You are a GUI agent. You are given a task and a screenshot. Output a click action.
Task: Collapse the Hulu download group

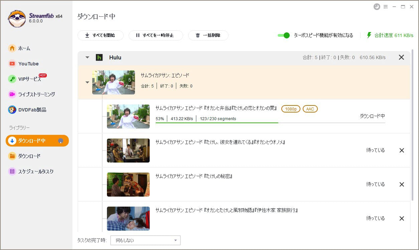click(87, 57)
